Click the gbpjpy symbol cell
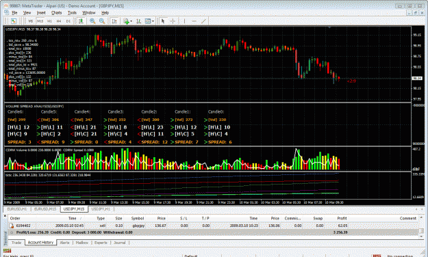This screenshot has width=428, height=257. pos(138,226)
